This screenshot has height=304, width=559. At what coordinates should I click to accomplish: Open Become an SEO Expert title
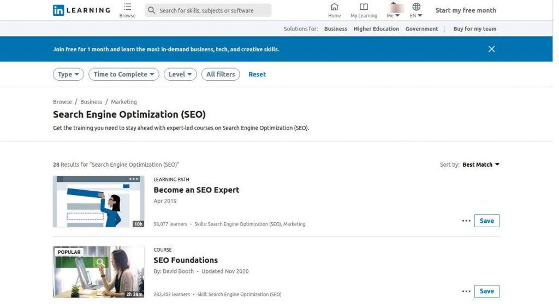coord(197,190)
